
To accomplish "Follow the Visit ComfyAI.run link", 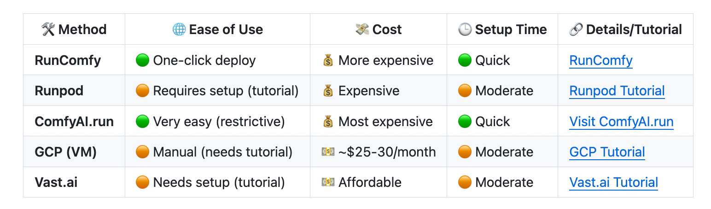I will pos(621,122).
